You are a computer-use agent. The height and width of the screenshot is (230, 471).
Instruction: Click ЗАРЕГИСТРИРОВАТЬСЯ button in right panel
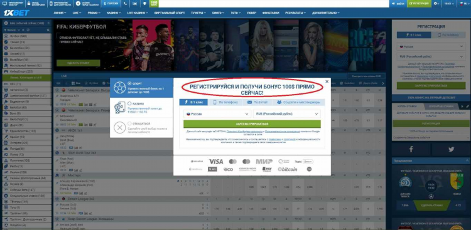tap(431, 85)
